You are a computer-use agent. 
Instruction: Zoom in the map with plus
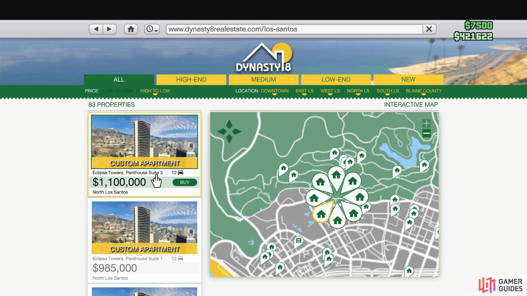click(x=426, y=123)
